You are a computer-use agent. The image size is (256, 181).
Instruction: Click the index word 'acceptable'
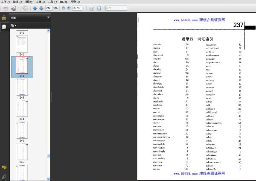click(x=159, y=116)
